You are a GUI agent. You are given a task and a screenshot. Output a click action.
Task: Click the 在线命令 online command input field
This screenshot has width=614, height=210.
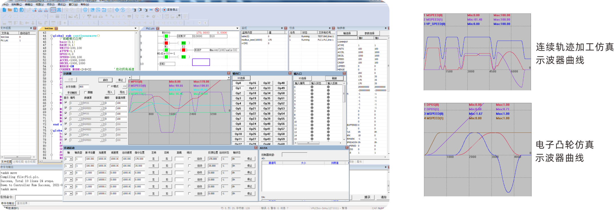point(39,197)
